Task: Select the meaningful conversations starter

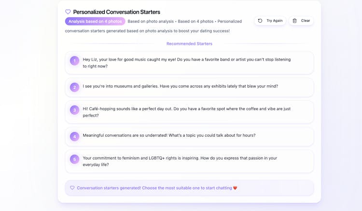Action: 189,136
